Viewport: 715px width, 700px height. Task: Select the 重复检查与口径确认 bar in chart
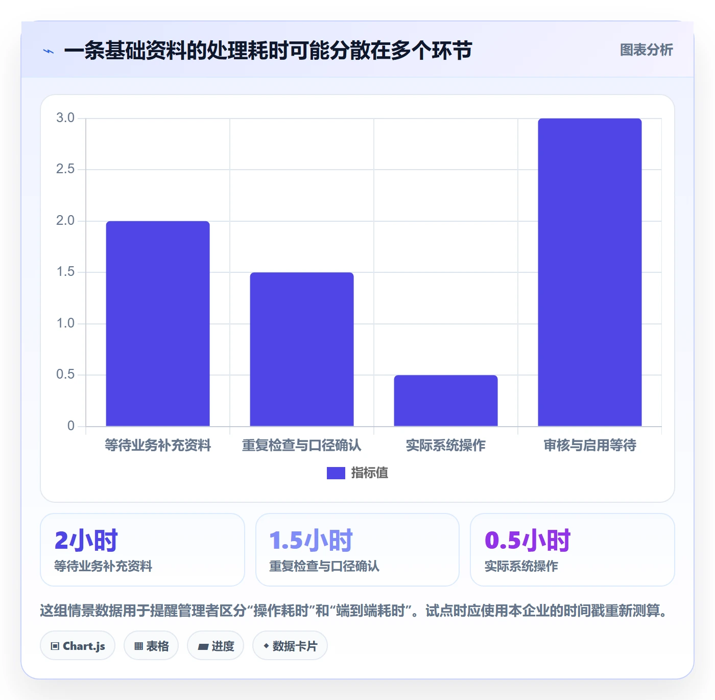click(x=302, y=349)
